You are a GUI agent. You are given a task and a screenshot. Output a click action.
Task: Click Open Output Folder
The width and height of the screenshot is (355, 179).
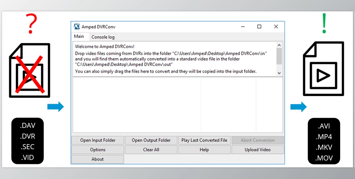[151, 140]
